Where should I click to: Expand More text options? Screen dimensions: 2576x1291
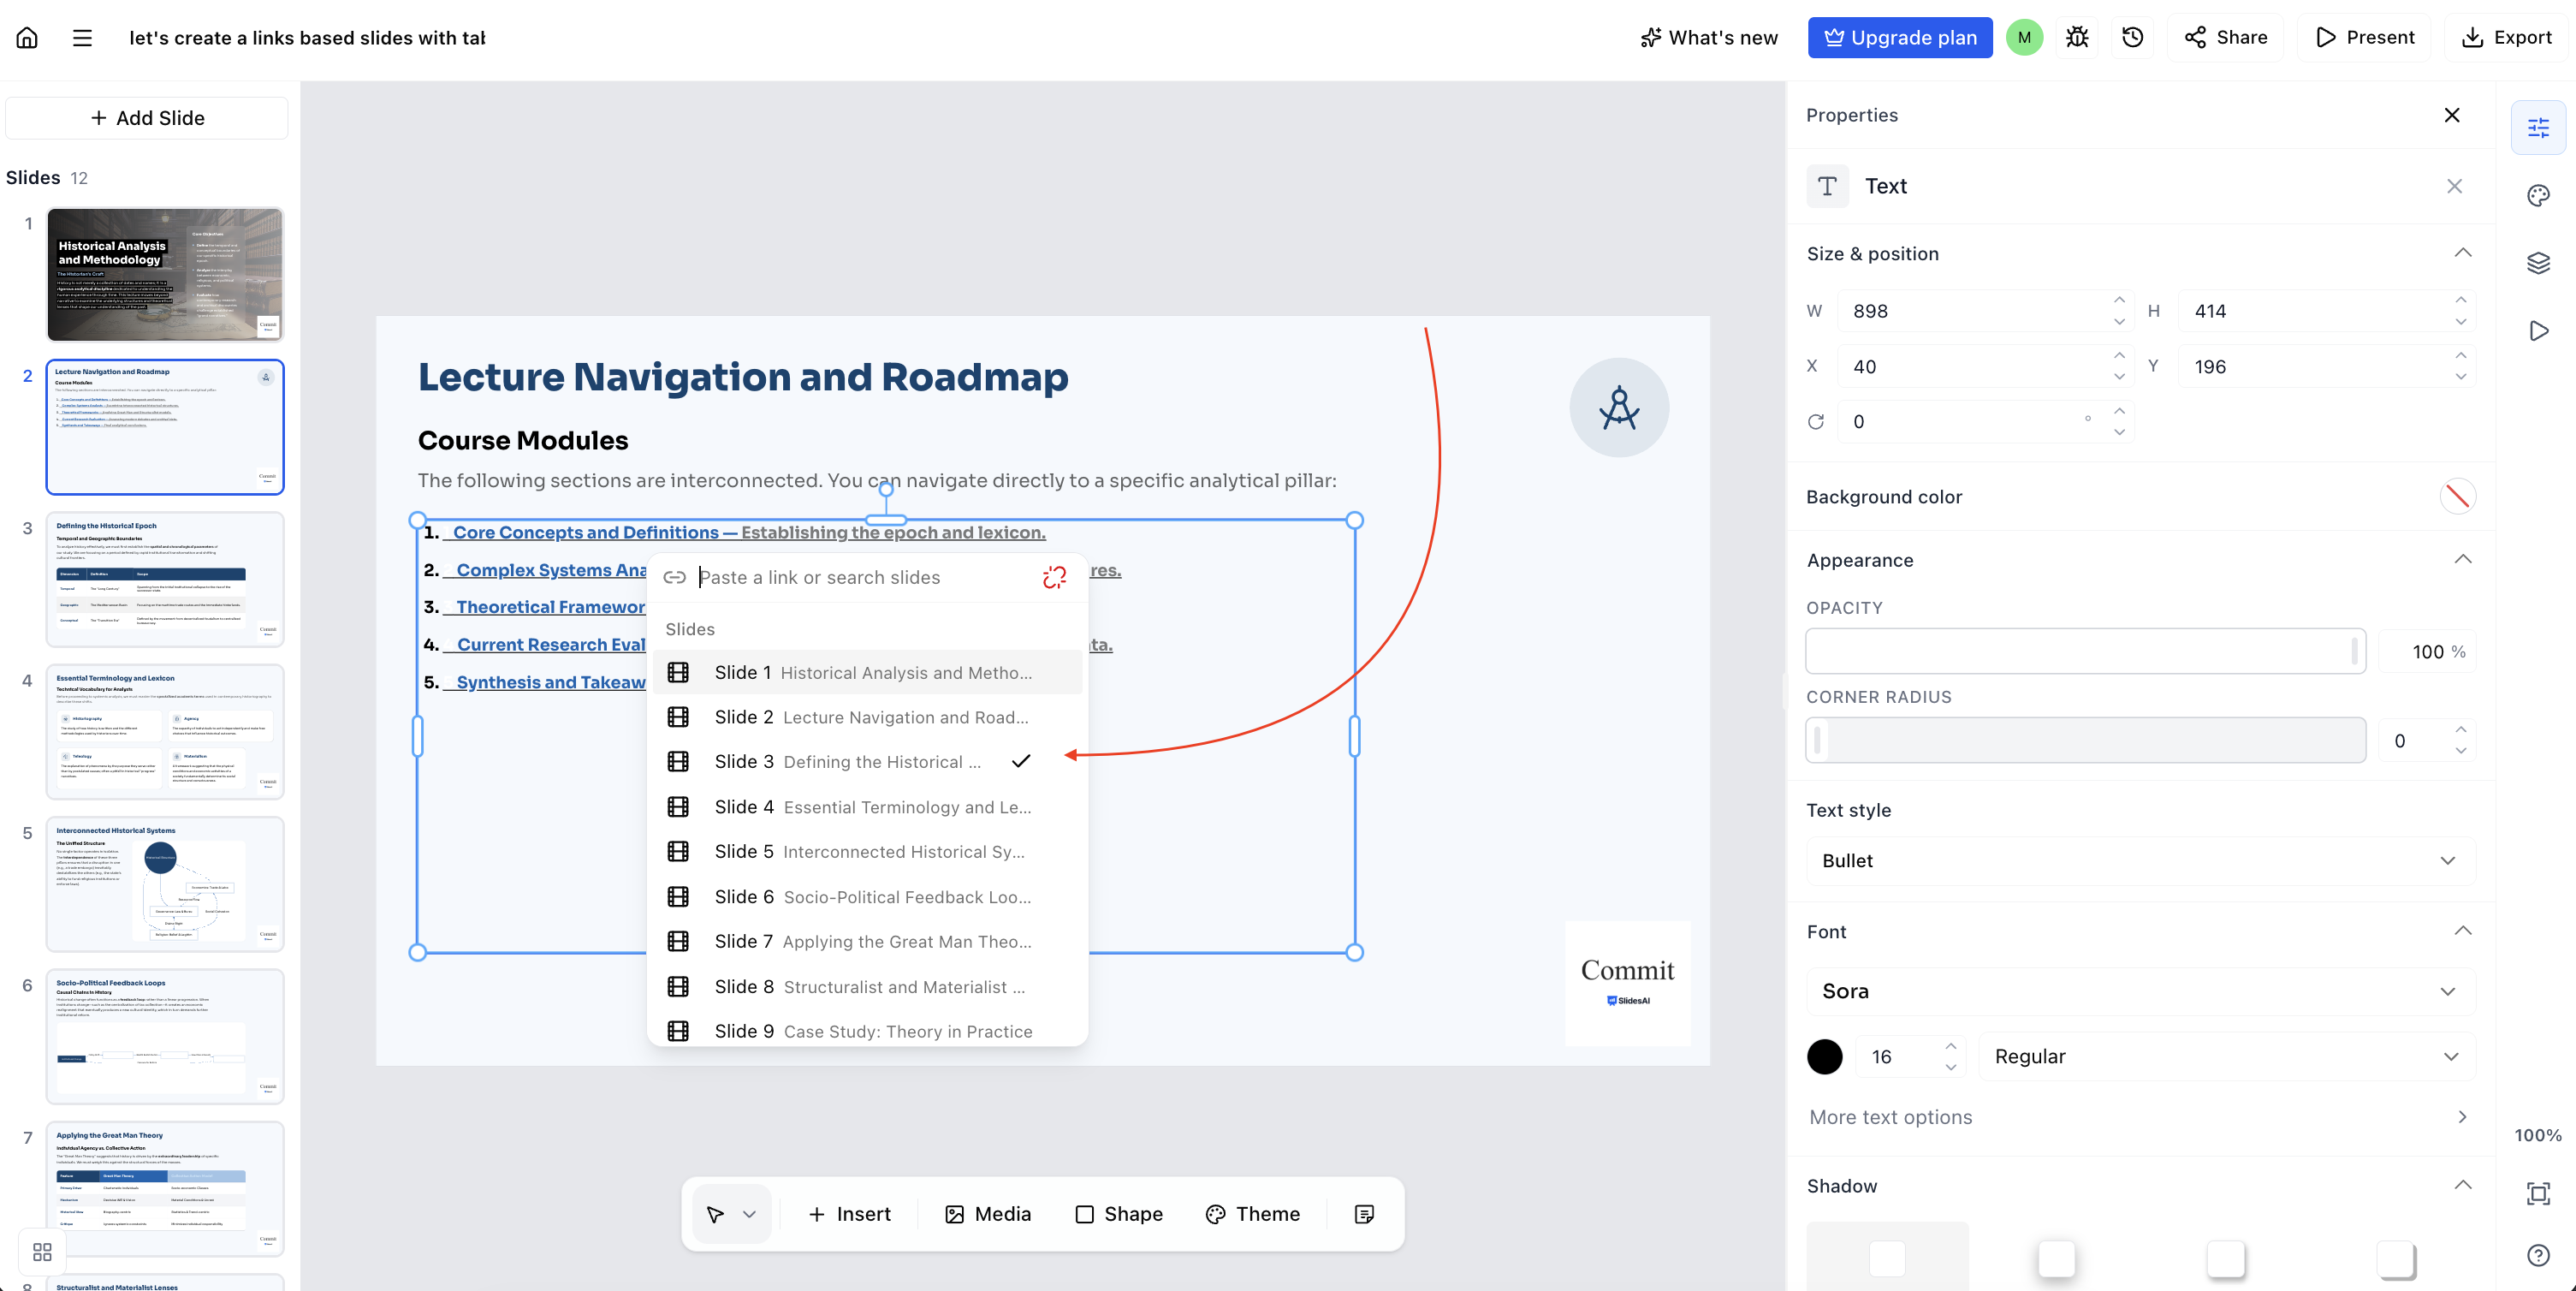[x=2140, y=1117]
